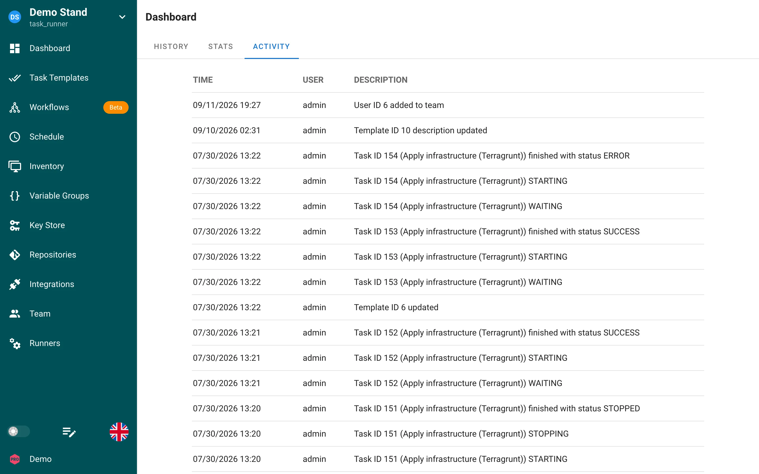Open the Variable Groups page

(x=59, y=196)
